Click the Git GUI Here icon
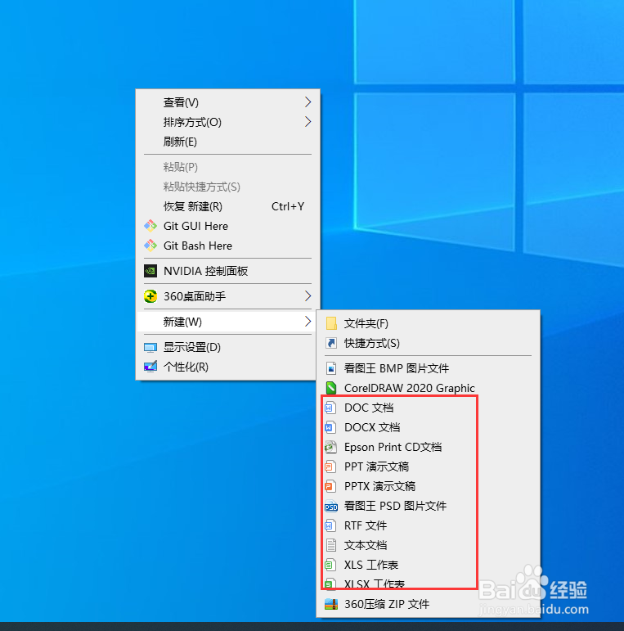Viewport: 624px width, 631px height. point(150,226)
